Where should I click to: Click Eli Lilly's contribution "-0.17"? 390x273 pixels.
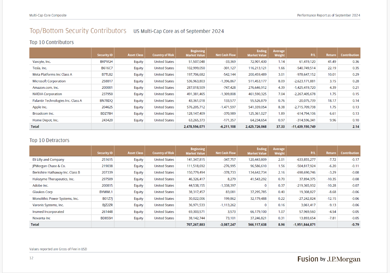[x=355, y=160]
